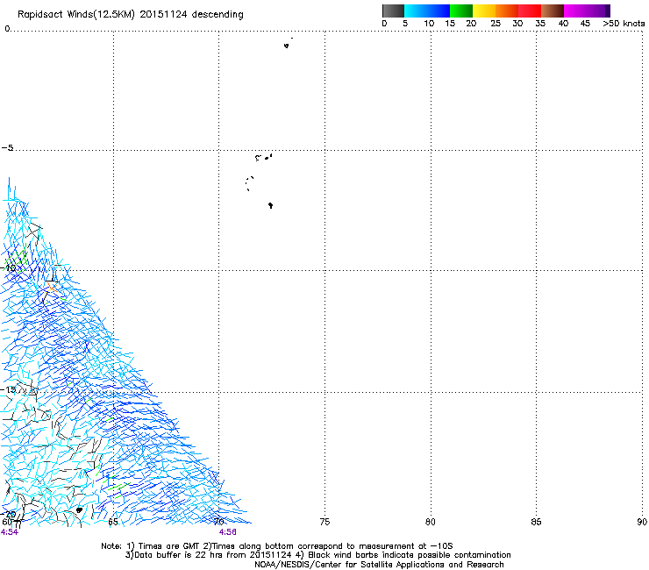Click the orange 25-30 knots color segment
Viewport: 649px width, 570px height.
[507, 11]
